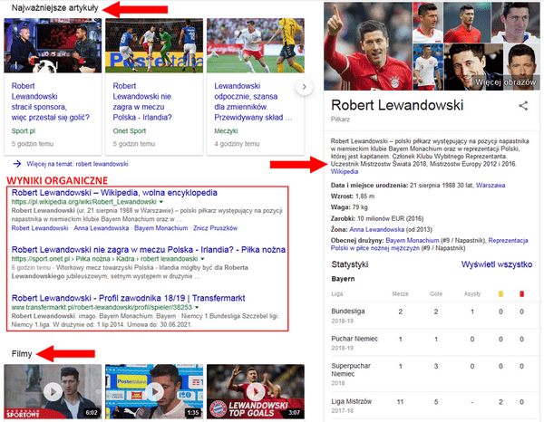This screenshot has height=422, width=544.
Task: Click Robert Lewandowski sitelink under Wikipedia result
Action: click(40, 228)
